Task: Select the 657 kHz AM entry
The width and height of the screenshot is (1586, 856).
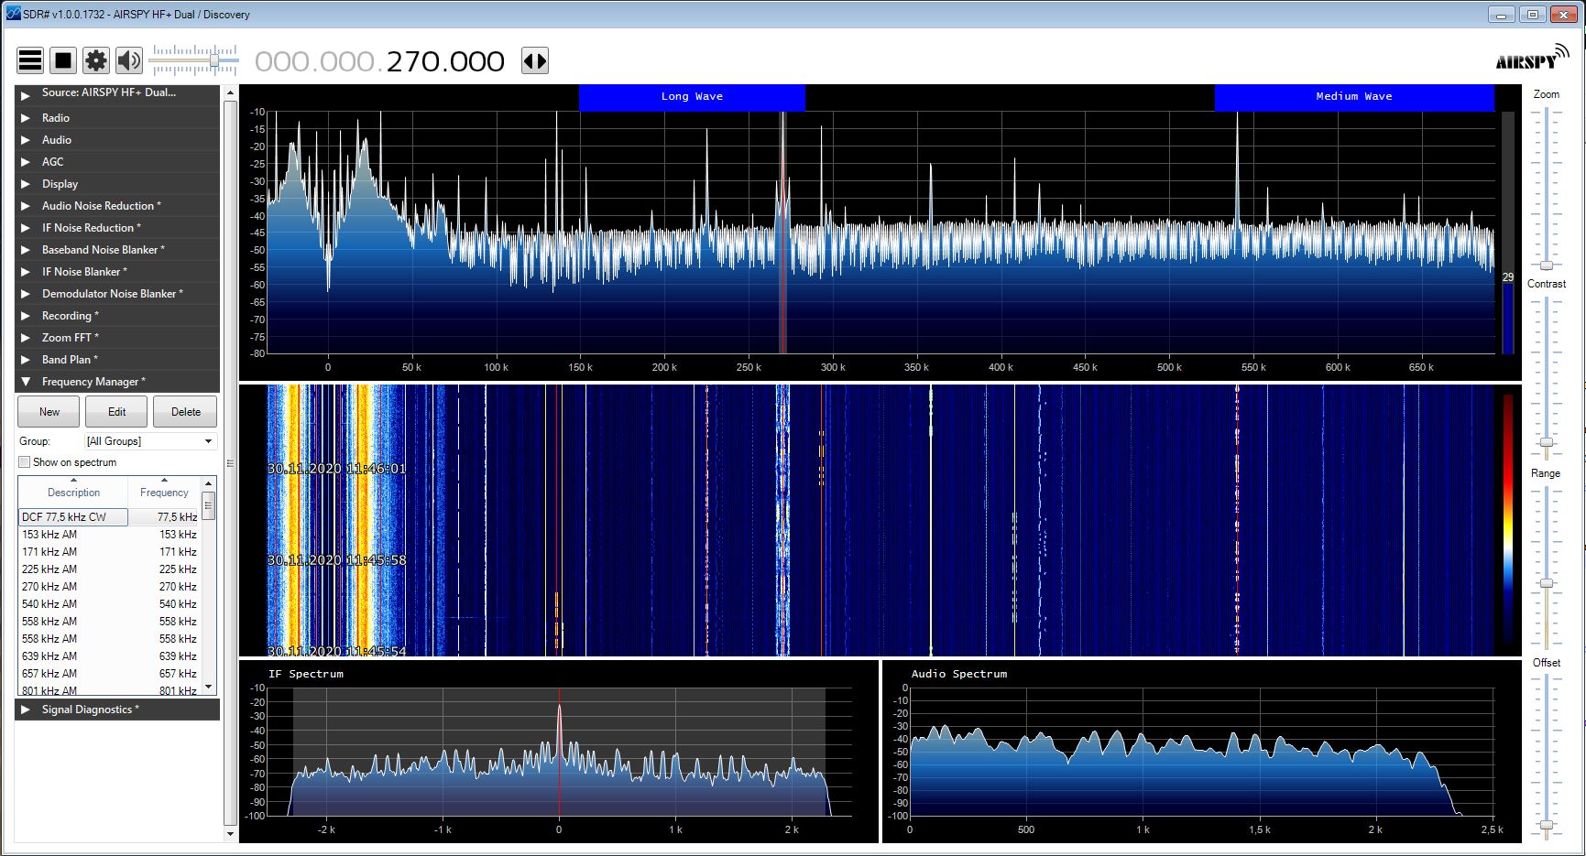Action: (109, 674)
